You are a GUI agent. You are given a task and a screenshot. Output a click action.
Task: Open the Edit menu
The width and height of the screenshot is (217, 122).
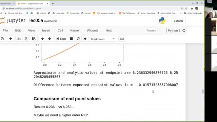[18, 30]
